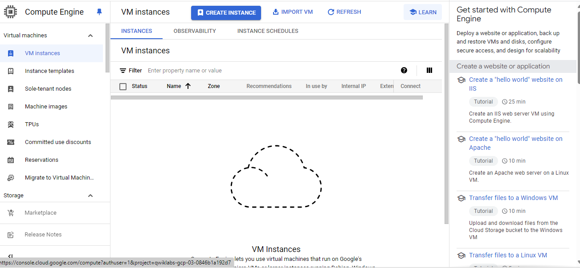Click the Compute Engine chip icon
Viewport: 580px width, 268px height.
click(11, 12)
